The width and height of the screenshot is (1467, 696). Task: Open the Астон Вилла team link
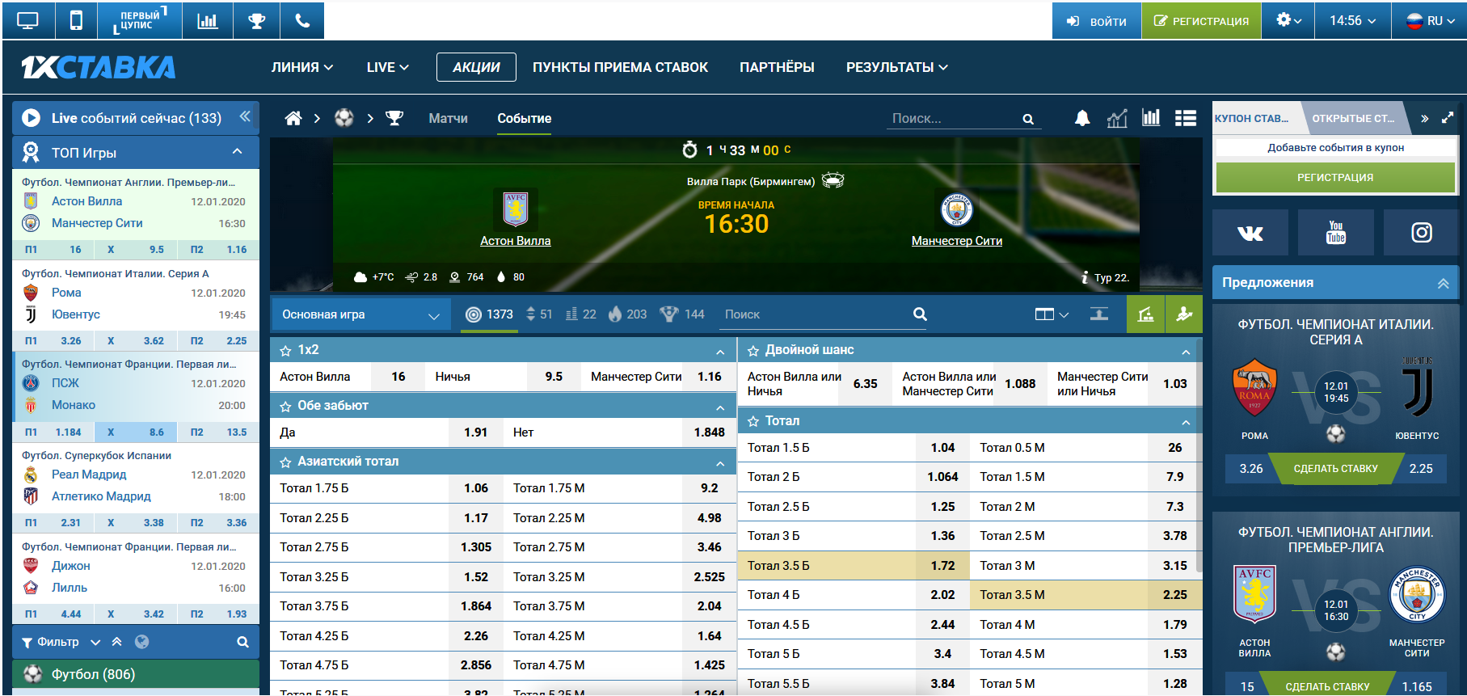click(516, 241)
